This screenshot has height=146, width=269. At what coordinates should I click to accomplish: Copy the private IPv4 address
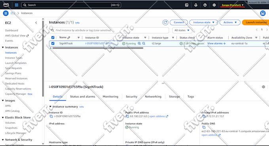[x=204, y=116]
